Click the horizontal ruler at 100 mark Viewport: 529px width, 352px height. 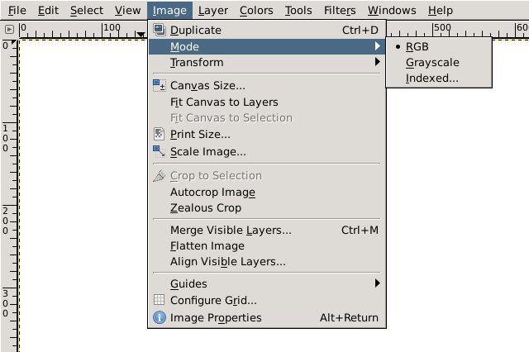[107, 30]
